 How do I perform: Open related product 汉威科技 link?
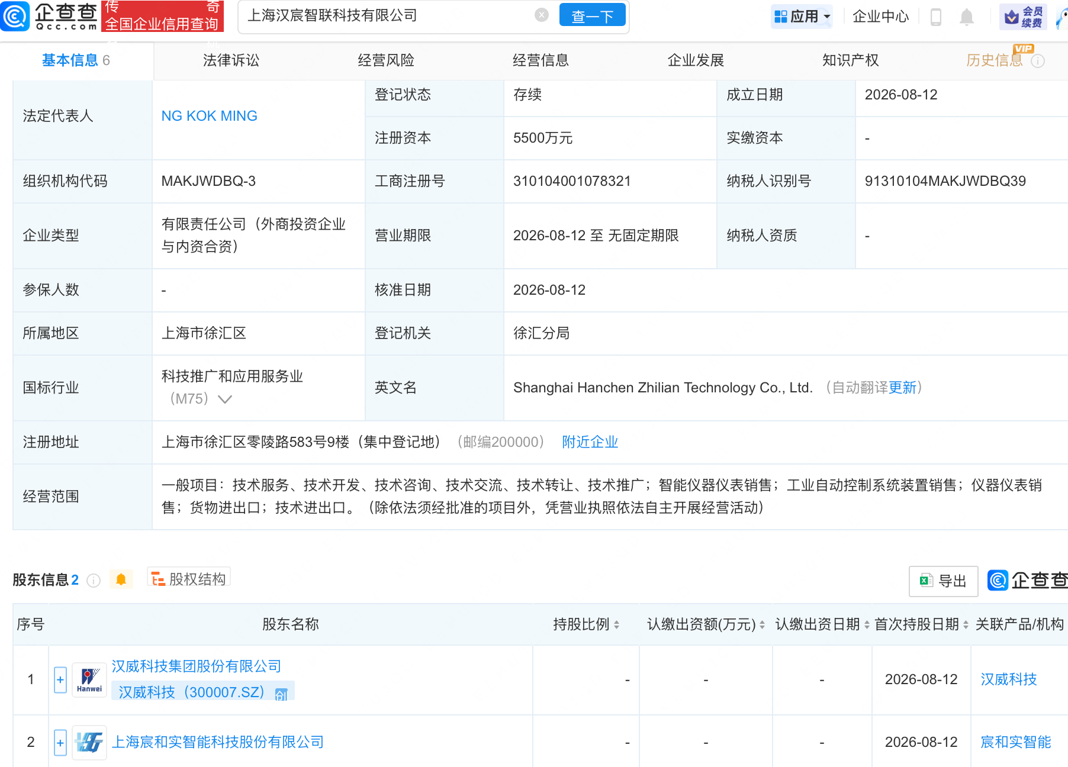tap(1008, 679)
